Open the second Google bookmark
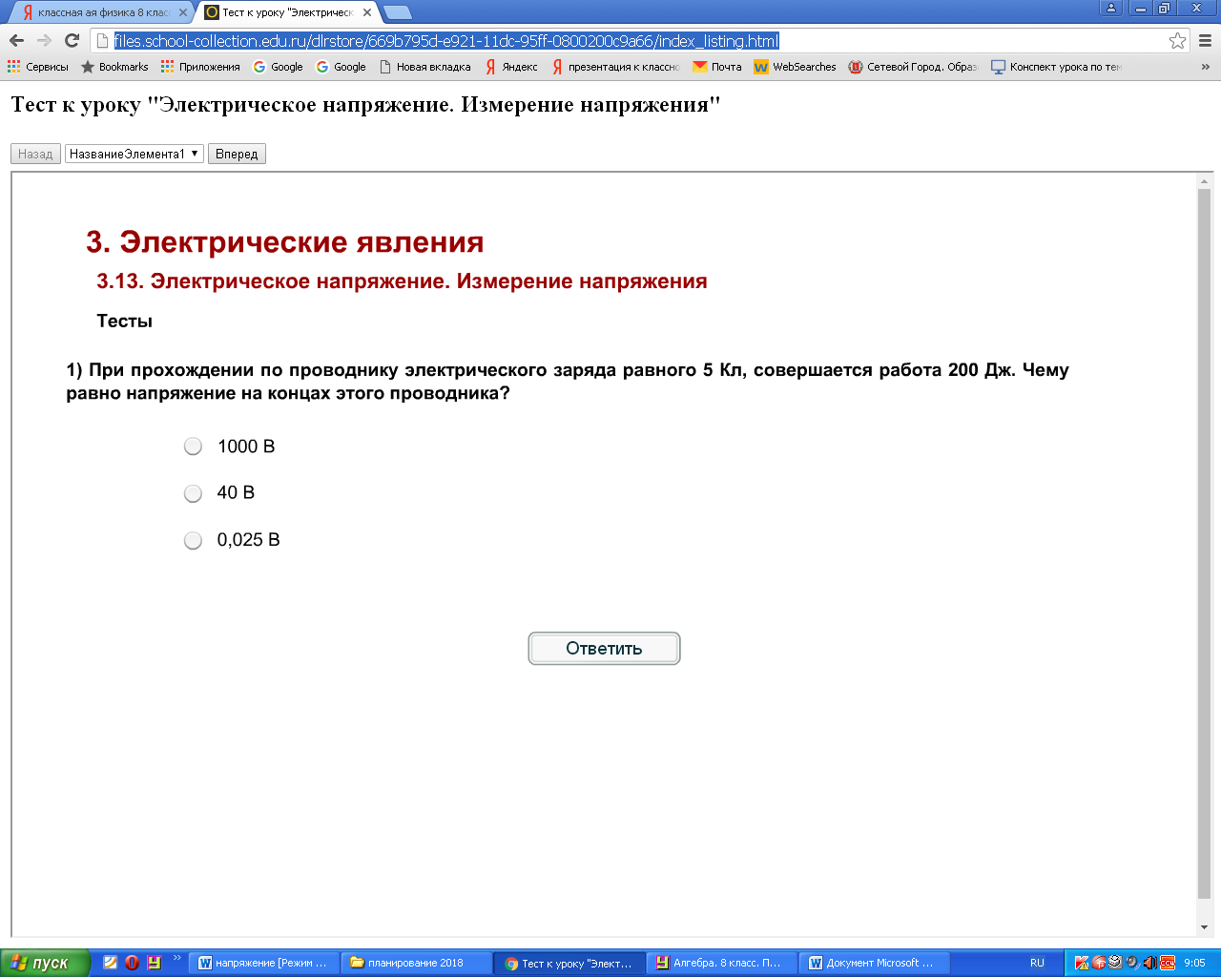1221x977 pixels. 341,67
